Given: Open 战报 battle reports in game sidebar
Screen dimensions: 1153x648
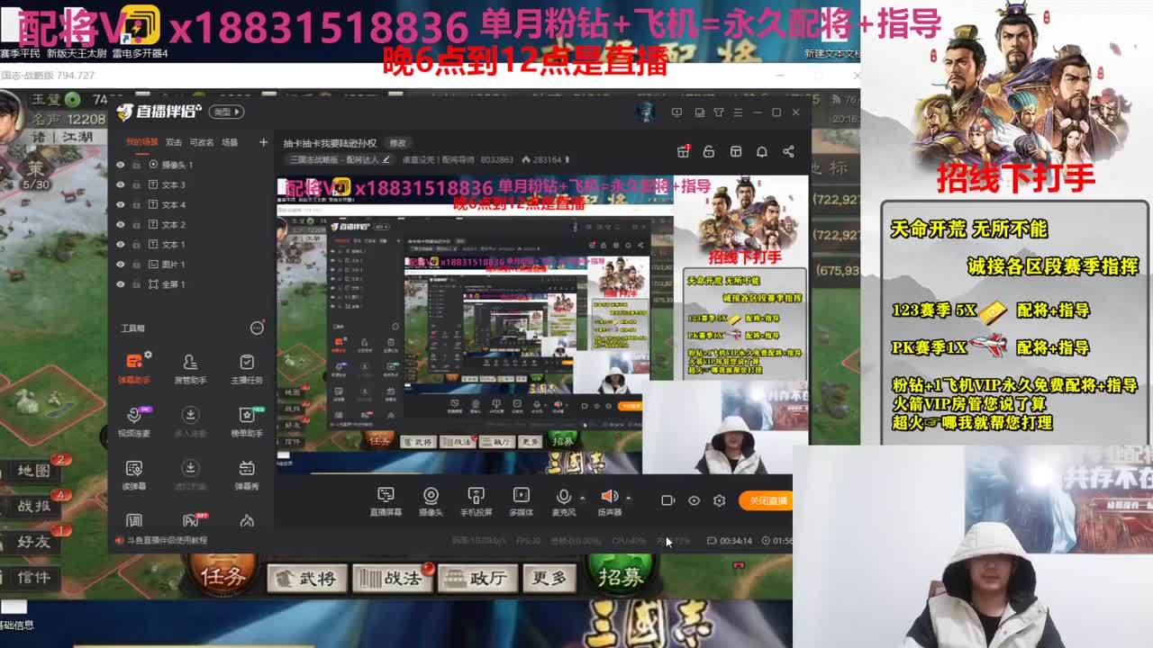Looking at the screenshot, I should pos(34,506).
